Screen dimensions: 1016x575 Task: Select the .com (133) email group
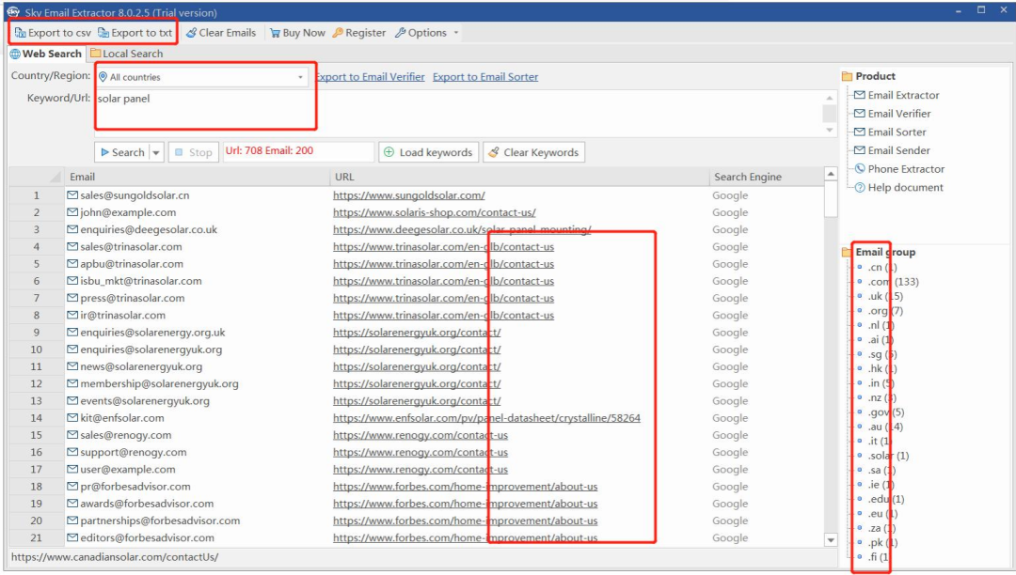pos(893,282)
